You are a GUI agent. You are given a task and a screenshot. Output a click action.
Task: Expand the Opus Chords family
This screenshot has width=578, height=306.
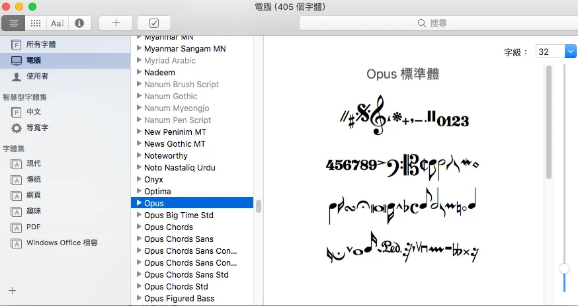point(139,227)
